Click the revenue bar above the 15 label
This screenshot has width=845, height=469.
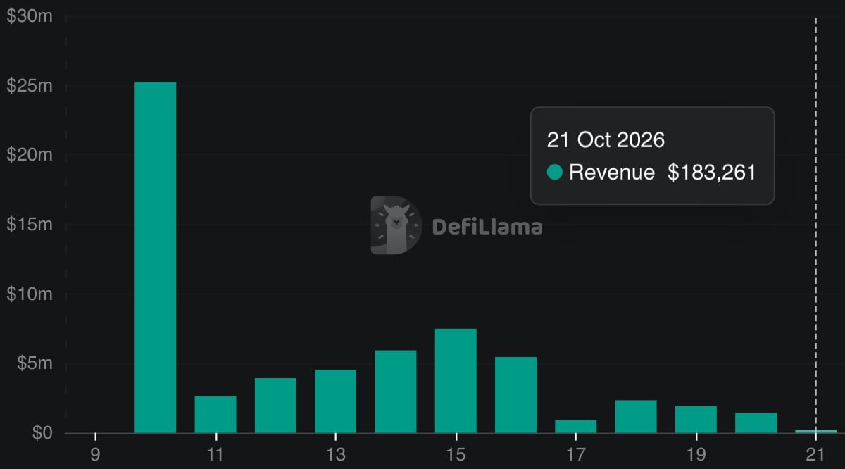pos(456,381)
